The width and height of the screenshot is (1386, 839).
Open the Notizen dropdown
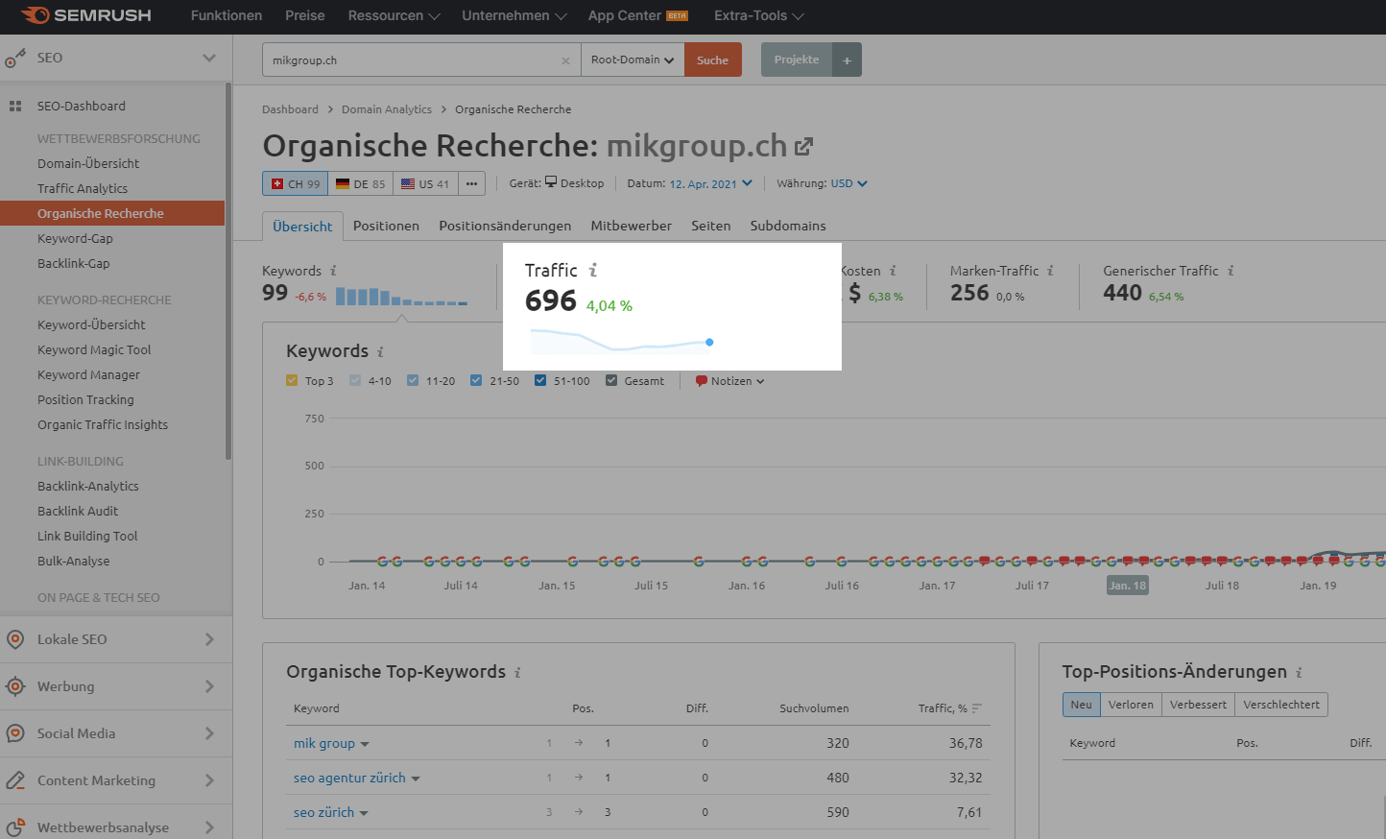tap(730, 381)
